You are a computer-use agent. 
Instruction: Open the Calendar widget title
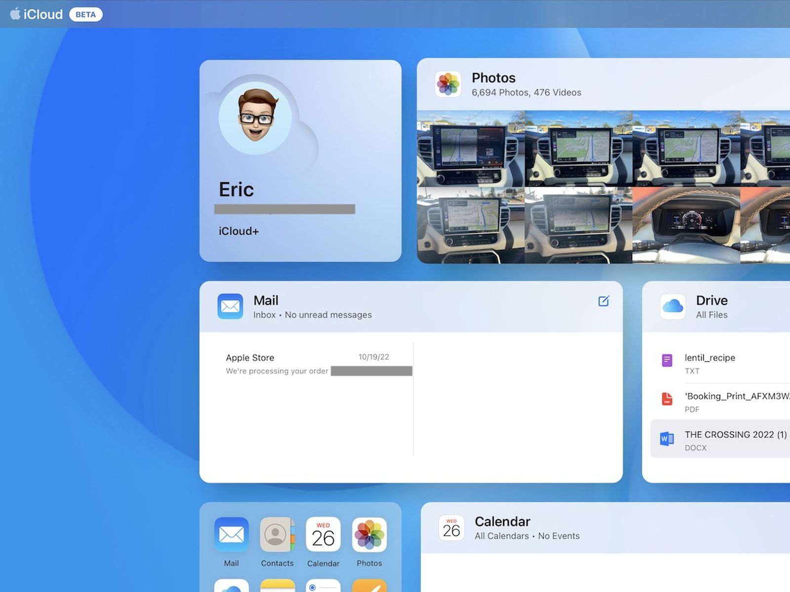coord(502,521)
